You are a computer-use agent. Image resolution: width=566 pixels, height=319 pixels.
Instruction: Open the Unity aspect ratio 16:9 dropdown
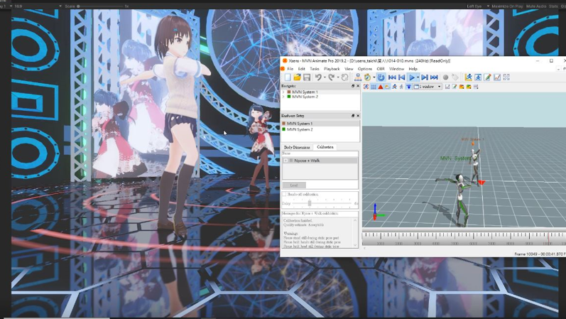pyautogui.click(x=38, y=6)
